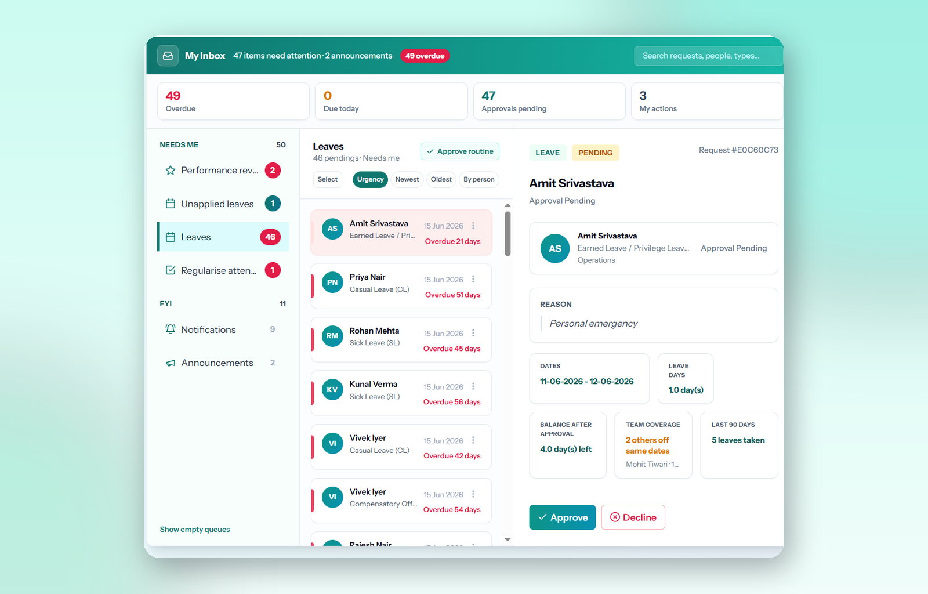928x594 pixels.
Task: Click the Notifications bell icon
Action: (171, 329)
